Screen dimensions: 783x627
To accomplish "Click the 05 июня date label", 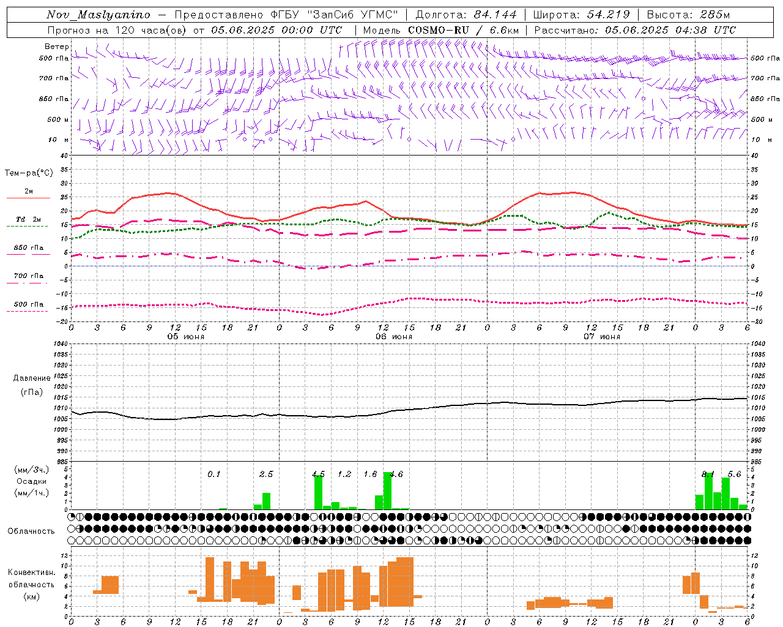I will point(186,337).
